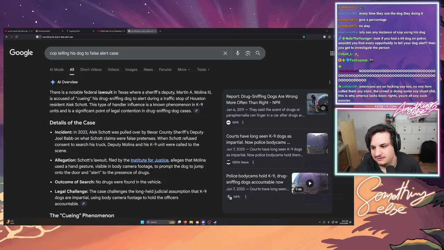Clear the Google search box text
This screenshot has height=250, width=444.
[225, 53]
